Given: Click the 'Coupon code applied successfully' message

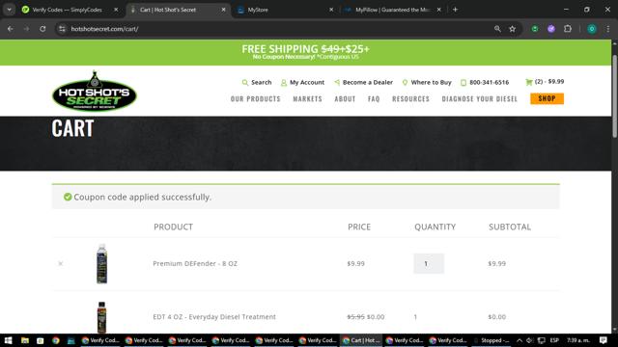Looking at the screenshot, I should pyautogui.click(x=142, y=197).
